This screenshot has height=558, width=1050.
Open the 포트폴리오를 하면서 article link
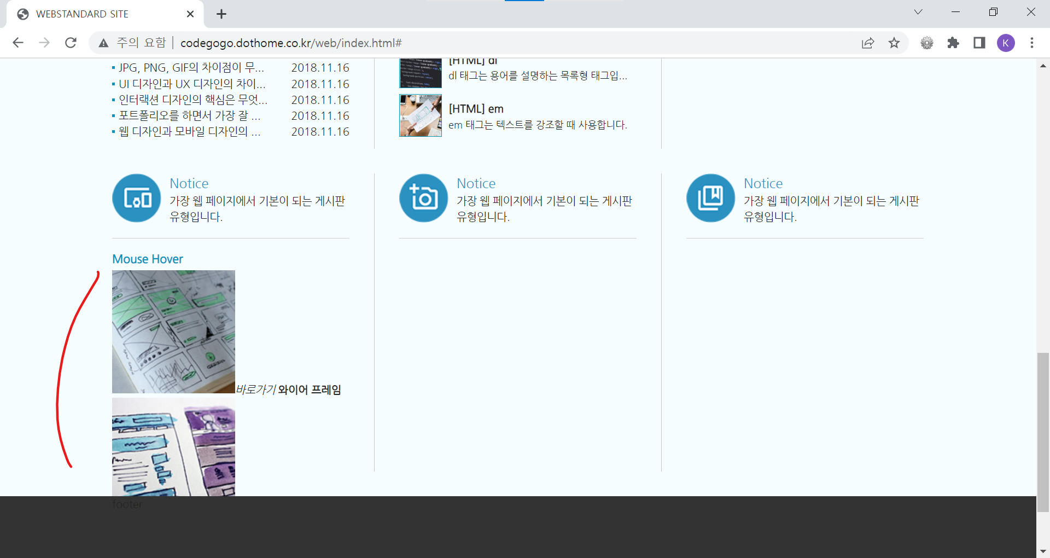(x=190, y=115)
